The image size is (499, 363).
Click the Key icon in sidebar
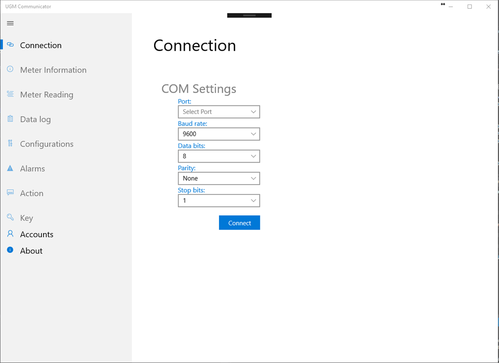point(10,217)
